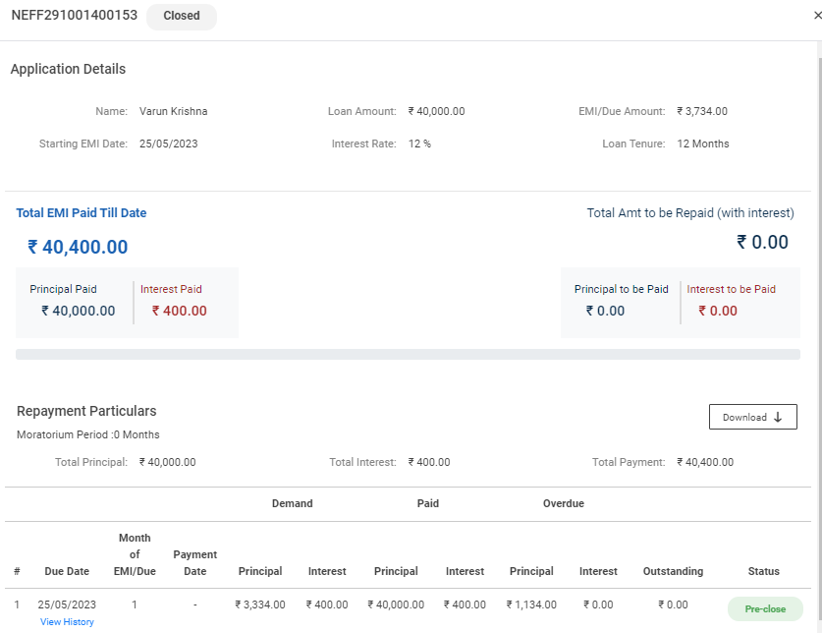
Task: Click the Month of EMI/Due column header
Action: (x=135, y=554)
